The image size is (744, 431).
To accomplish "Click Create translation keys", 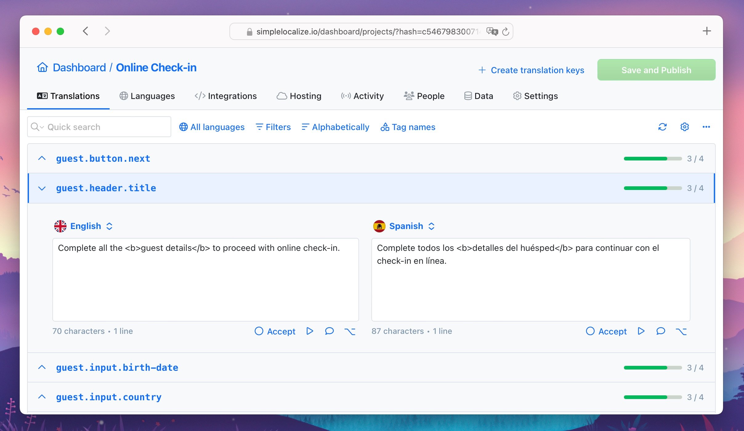I will click(x=531, y=70).
